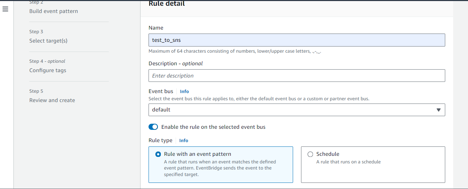Viewport: 468px width, 189px height.
Task: Select Rule with an event pattern radio
Action: tap(158, 154)
